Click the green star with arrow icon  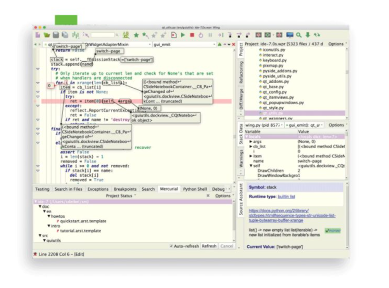click(145, 35)
